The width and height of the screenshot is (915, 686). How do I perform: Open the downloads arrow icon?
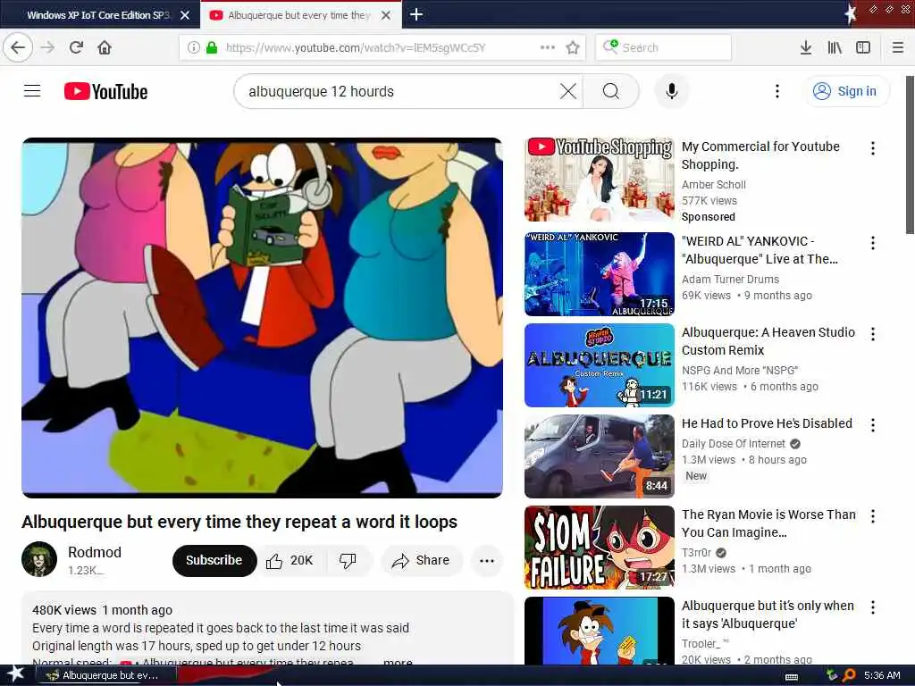click(x=805, y=47)
